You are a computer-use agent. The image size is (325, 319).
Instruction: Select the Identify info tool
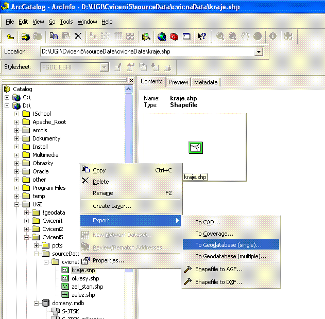coord(273,36)
